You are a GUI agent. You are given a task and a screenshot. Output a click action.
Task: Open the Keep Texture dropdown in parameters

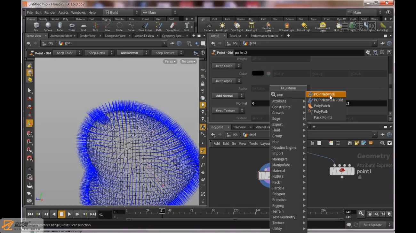click(228, 110)
